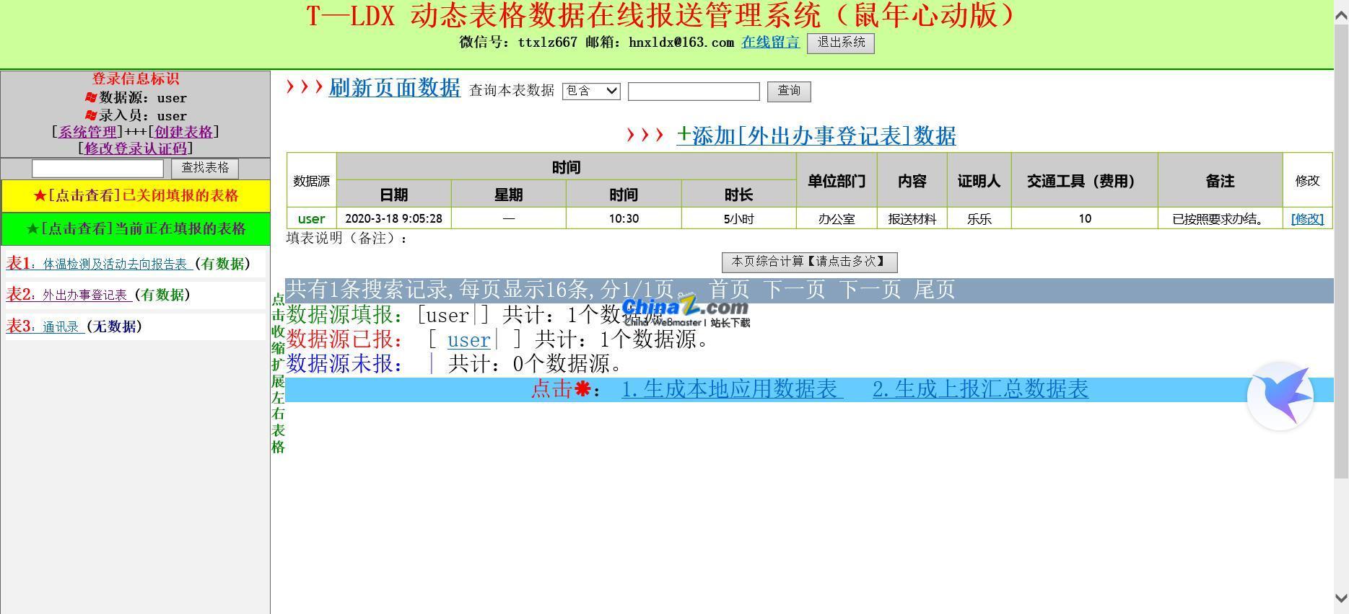Image resolution: width=1349 pixels, height=614 pixels.
Task: View green 当前正在填报的表格 bar
Action: (136, 229)
